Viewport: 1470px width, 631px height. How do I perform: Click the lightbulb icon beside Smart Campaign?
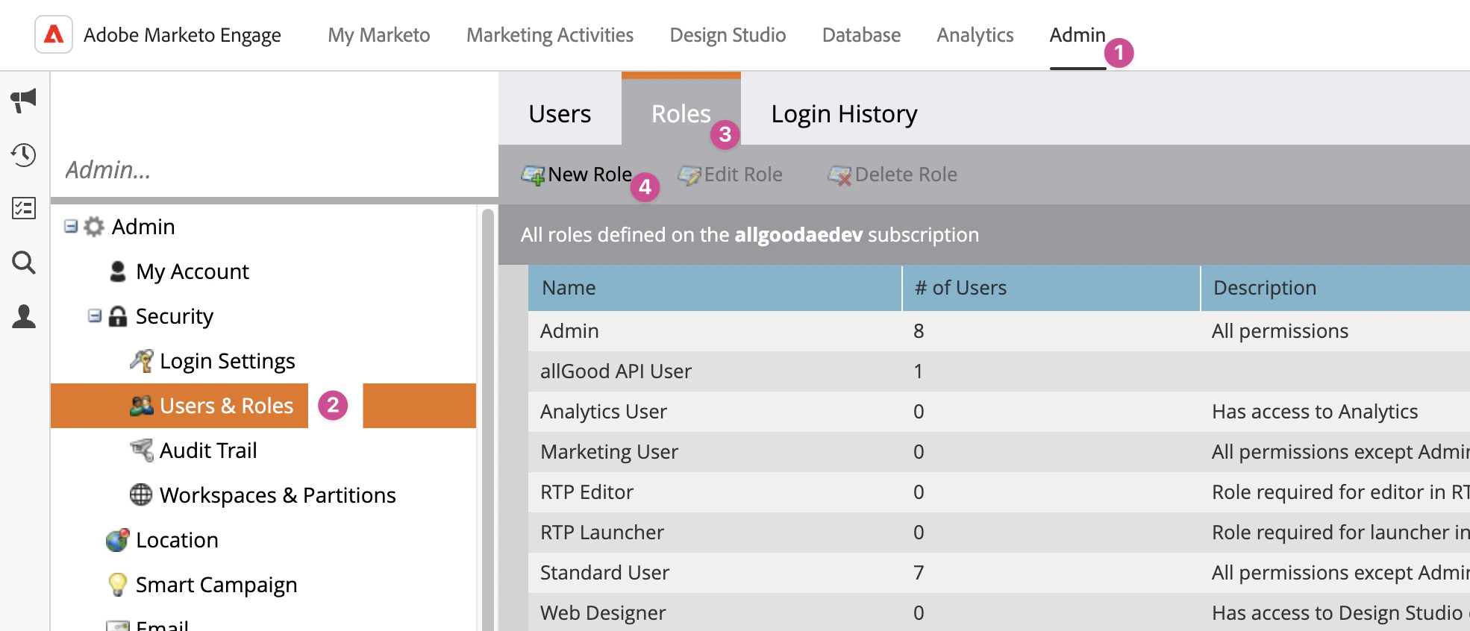[118, 584]
